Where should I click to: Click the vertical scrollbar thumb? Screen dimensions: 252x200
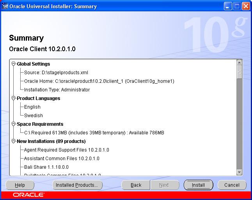[239, 72]
